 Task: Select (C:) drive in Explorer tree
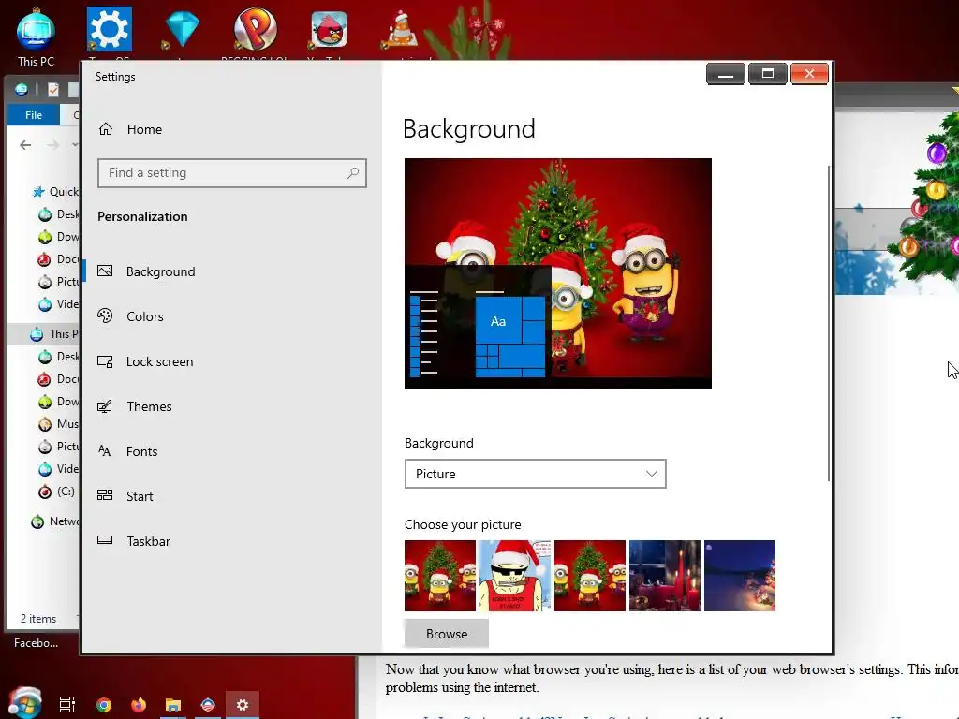(x=56, y=491)
